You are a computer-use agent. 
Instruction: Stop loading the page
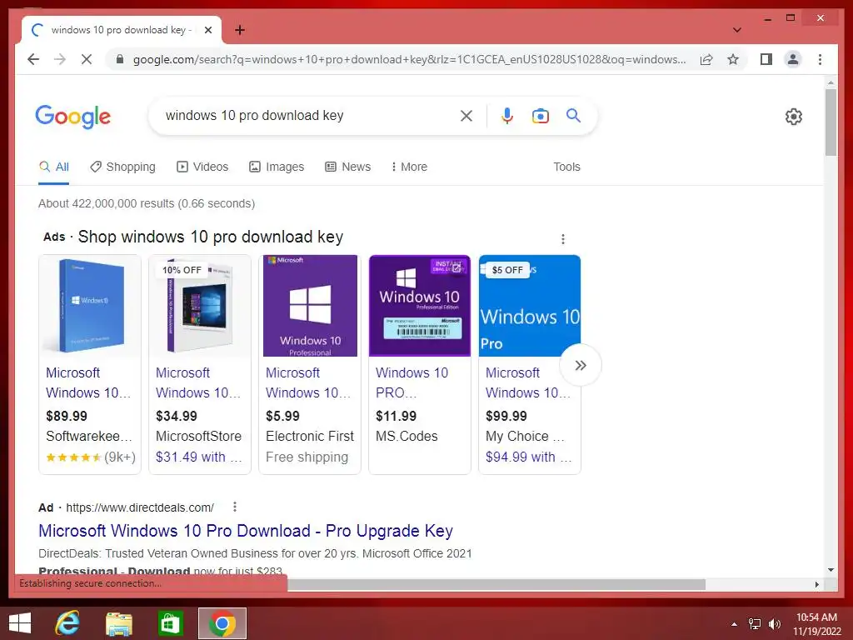pos(87,59)
